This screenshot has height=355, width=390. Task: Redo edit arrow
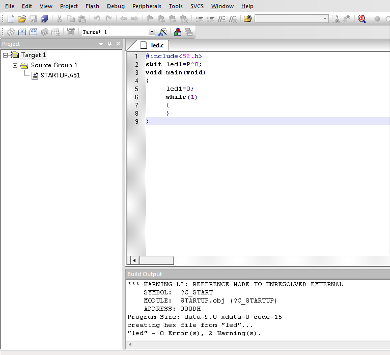point(108,19)
